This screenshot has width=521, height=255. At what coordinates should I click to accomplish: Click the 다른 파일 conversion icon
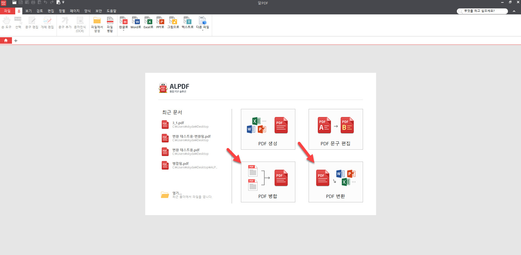point(203,22)
